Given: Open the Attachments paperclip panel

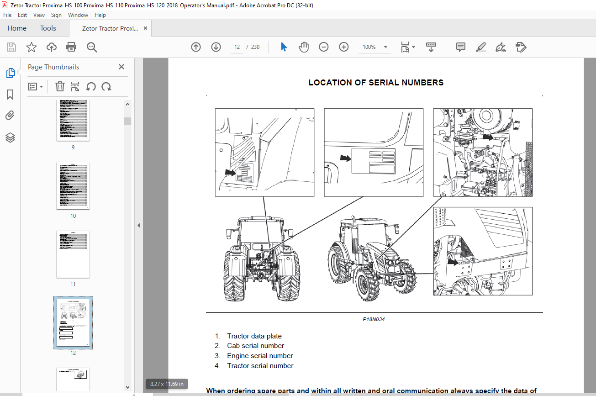Looking at the screenshot, I should (x=10, y=116).
